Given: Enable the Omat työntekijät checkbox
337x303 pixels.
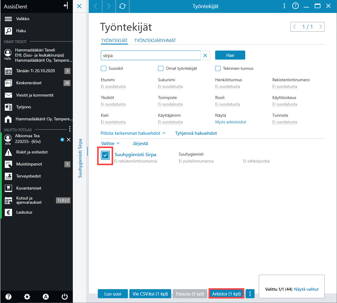Looking at the screenshot, I should (161, 69).
